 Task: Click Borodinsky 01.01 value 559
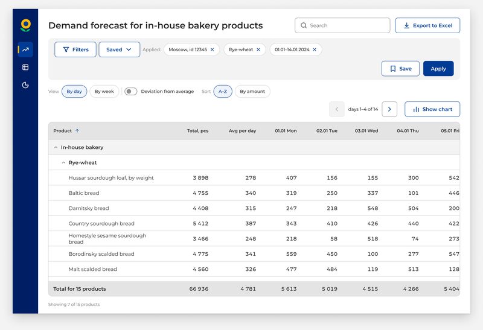[x=292, y=254]
